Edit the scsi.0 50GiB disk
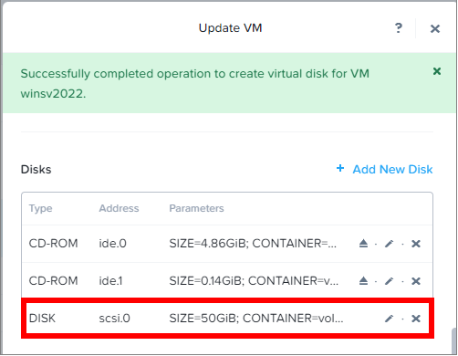This screenshot has width=458, height=356. click(x=389, y=319)
